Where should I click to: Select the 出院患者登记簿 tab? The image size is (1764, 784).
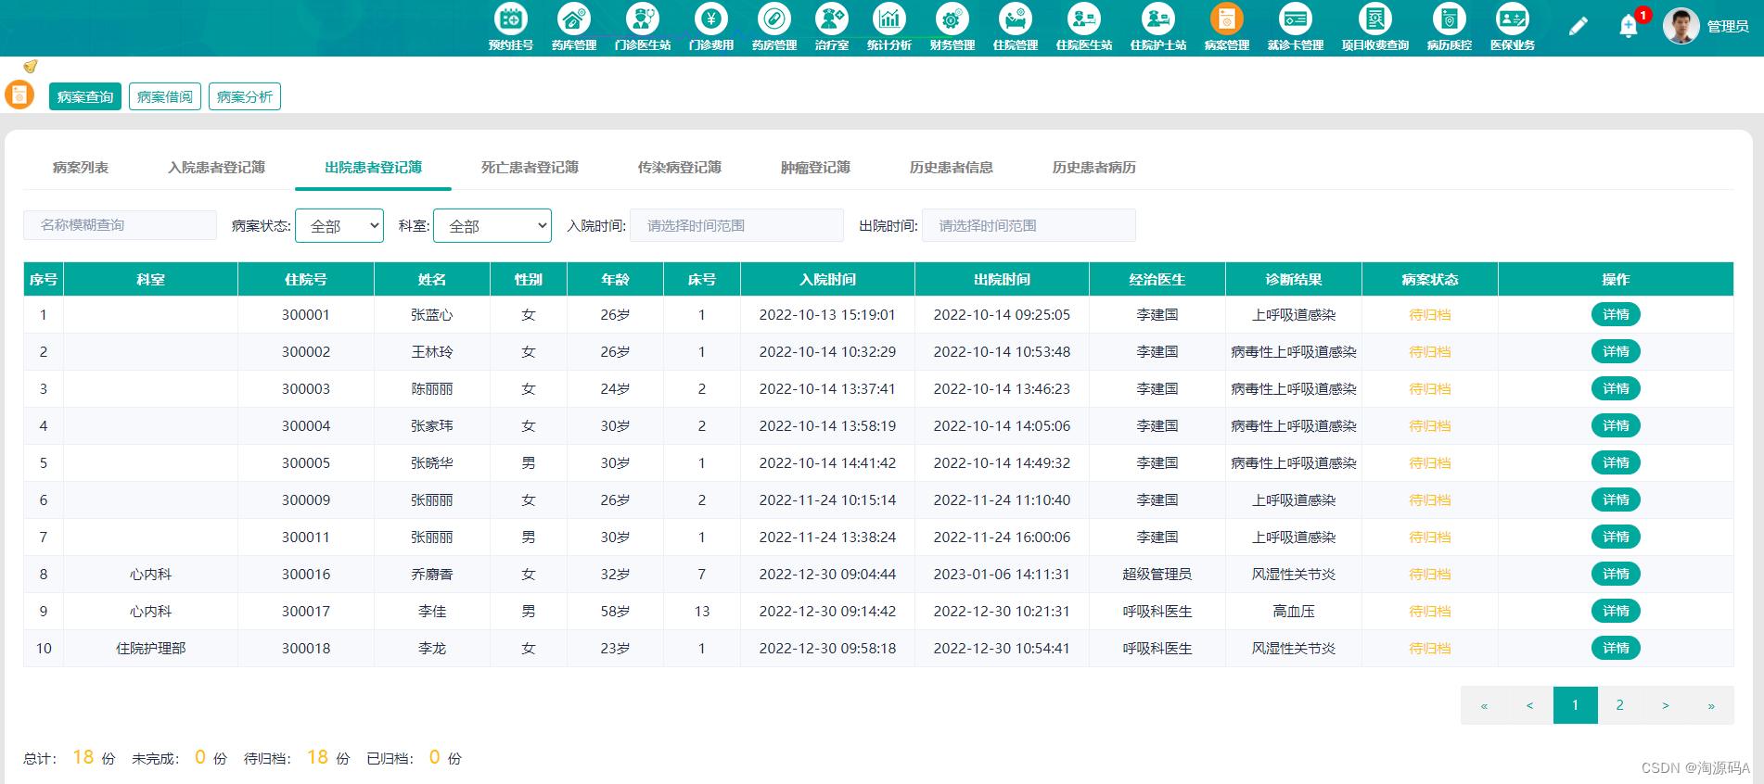(x=373, y=167)
